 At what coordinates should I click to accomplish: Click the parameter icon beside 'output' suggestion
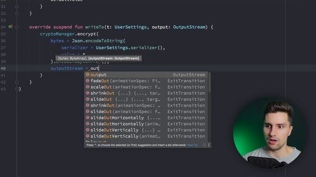(87, 74)
